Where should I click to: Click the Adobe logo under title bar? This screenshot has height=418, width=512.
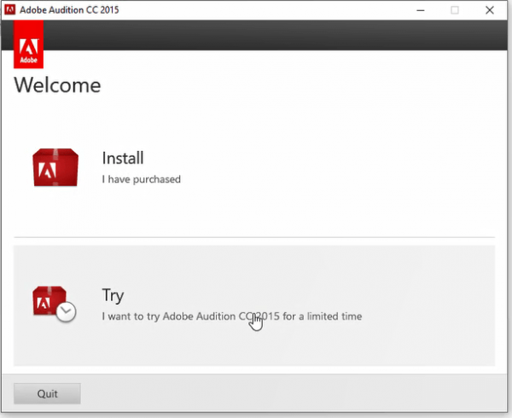(30, 47)
